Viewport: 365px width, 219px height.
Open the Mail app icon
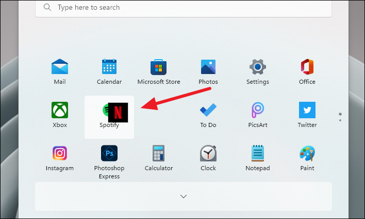tap(60, 67)
